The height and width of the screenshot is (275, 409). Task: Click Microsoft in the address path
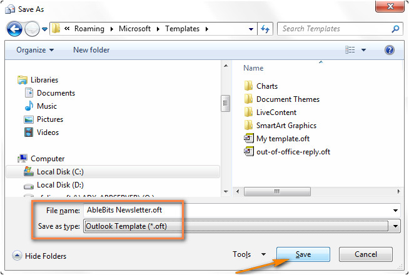(134, 29)
